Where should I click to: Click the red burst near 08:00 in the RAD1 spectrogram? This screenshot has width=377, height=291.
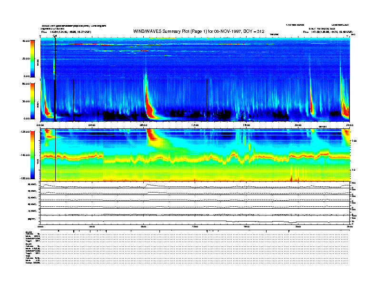pyautogui.click(x=149, y=107)
